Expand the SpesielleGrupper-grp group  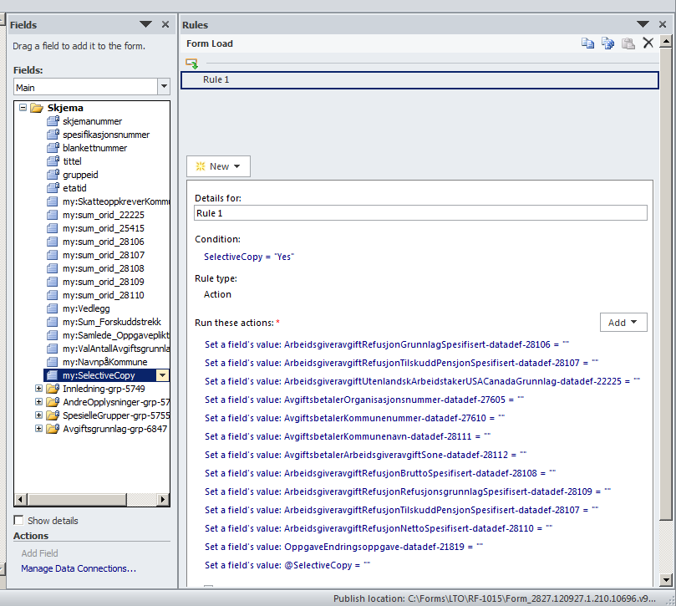coord(38,415)
